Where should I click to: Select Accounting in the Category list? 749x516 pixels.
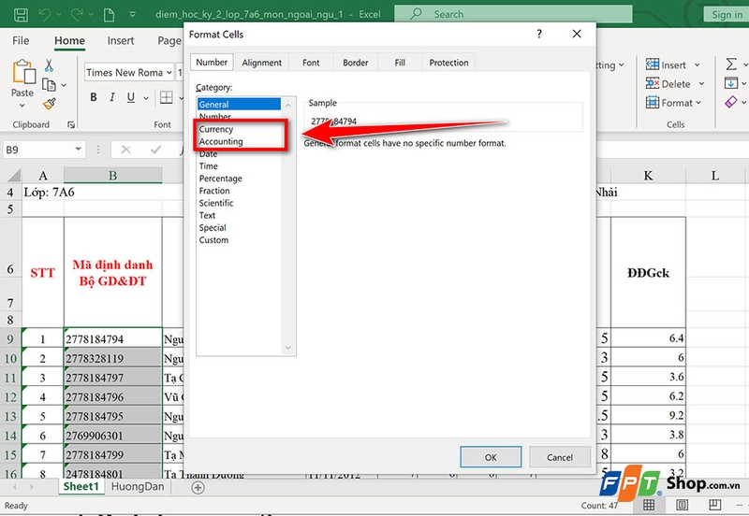pyautogui.click(x=221, y=142)
